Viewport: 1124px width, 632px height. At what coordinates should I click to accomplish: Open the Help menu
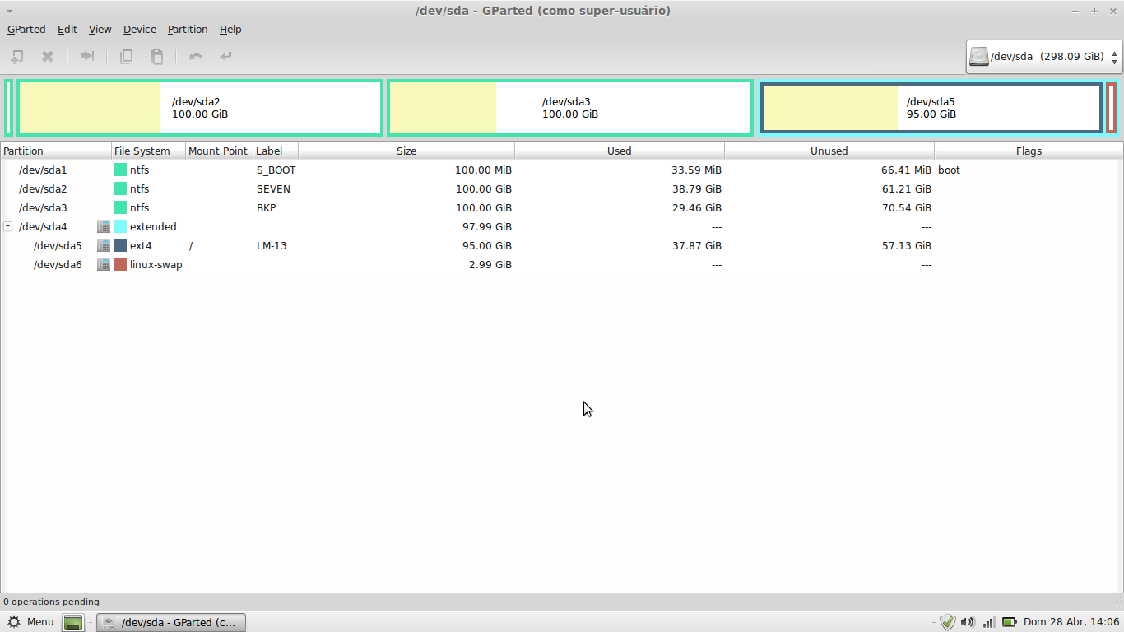[230, 29]
